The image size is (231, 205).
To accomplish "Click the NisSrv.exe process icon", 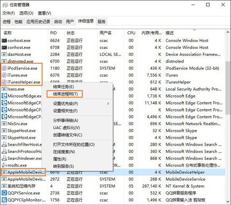I will click(4, 124).
